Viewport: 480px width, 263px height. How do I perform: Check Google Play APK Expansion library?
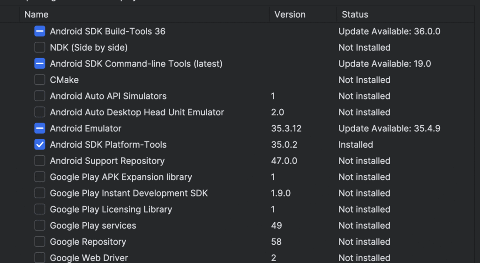[40, 177]
